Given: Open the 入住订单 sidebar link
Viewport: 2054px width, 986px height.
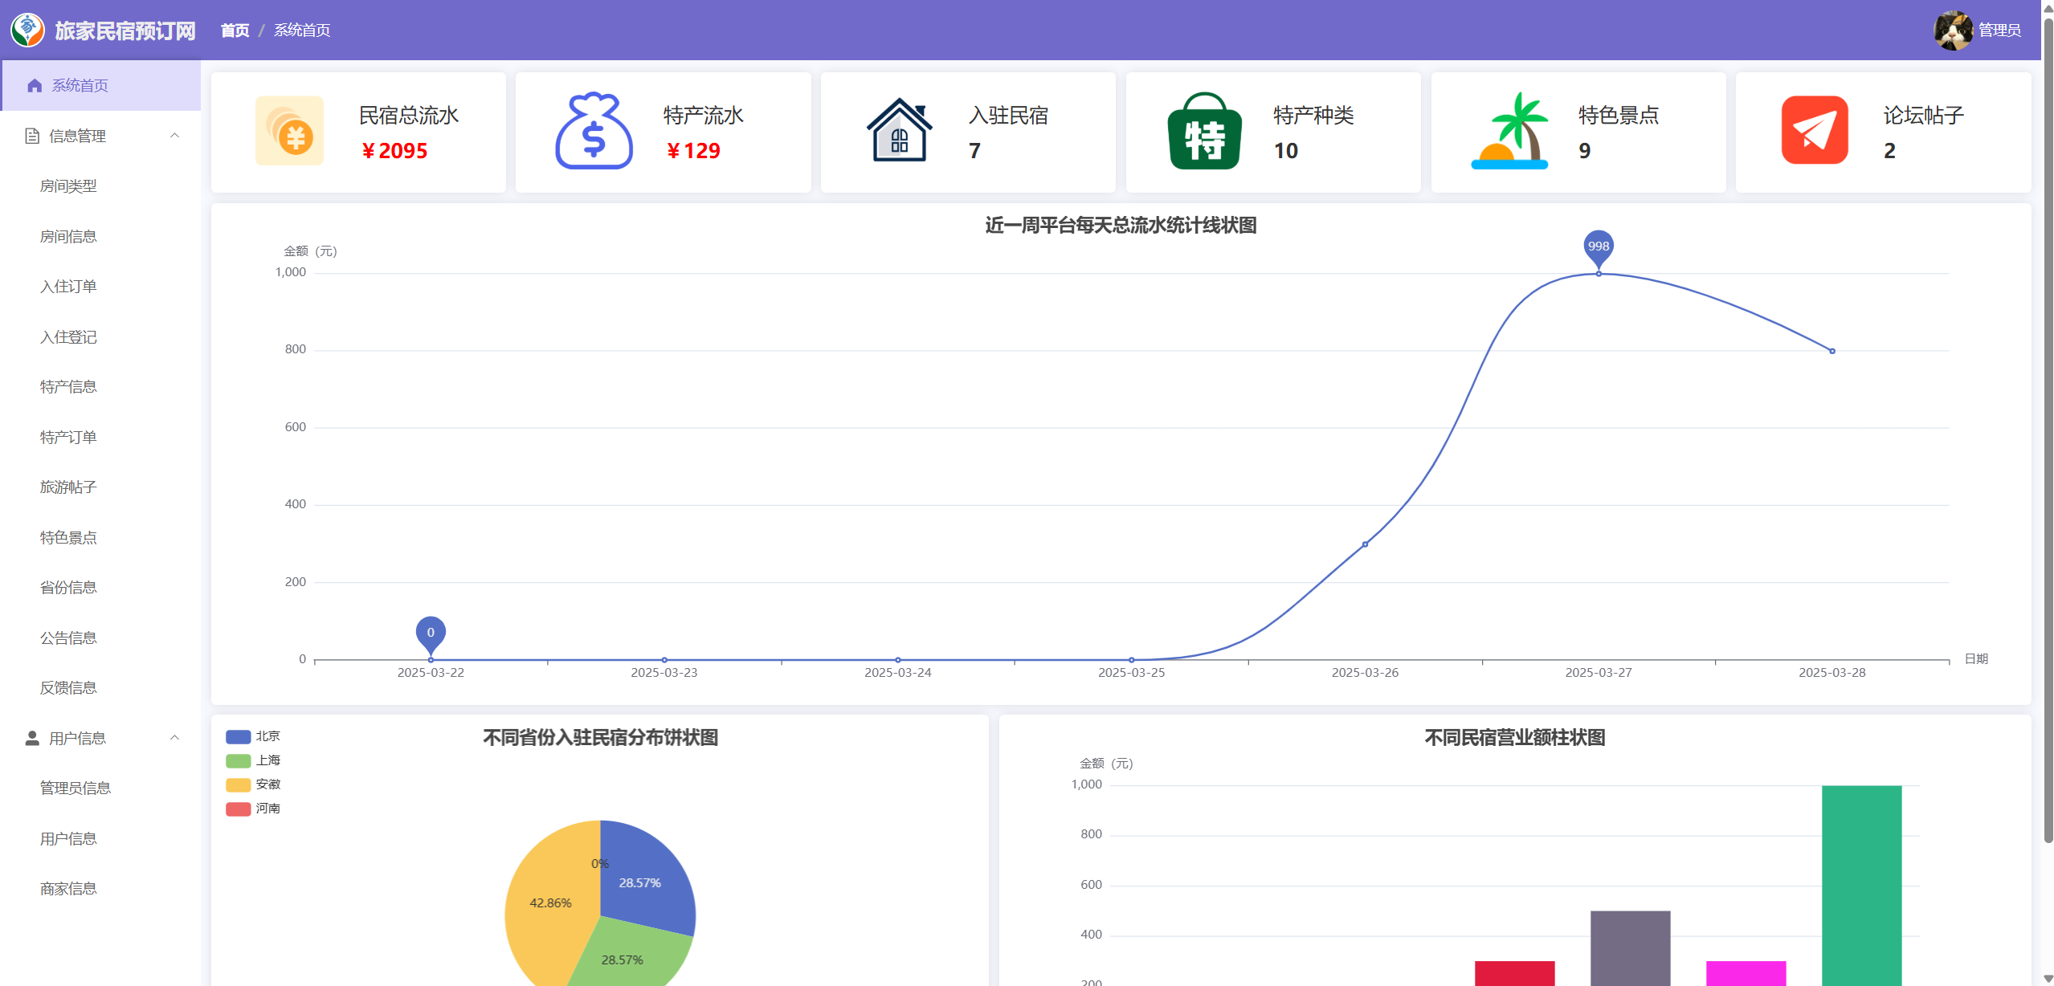Looking at the screenshot, I should point(68,287).
